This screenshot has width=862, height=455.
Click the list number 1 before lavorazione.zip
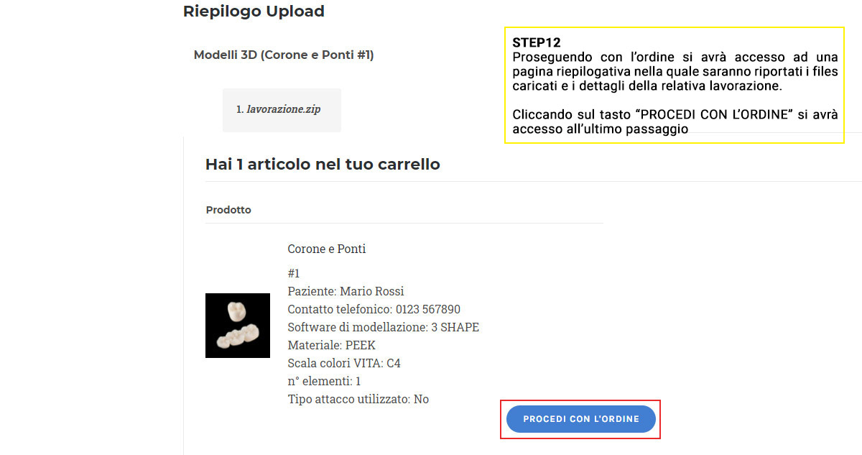(240, 110)
